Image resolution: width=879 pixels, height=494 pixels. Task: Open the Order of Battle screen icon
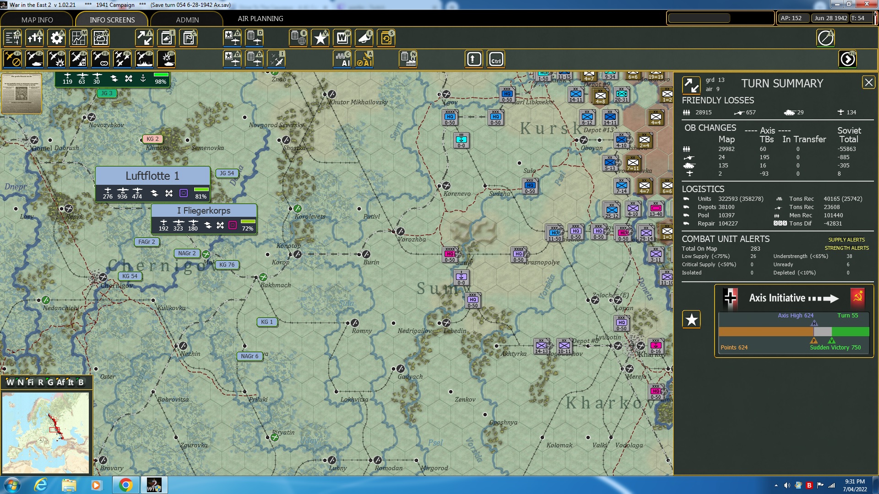12,38
